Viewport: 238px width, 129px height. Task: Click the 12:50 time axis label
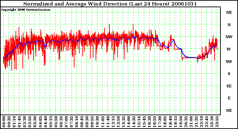point(118,122)
